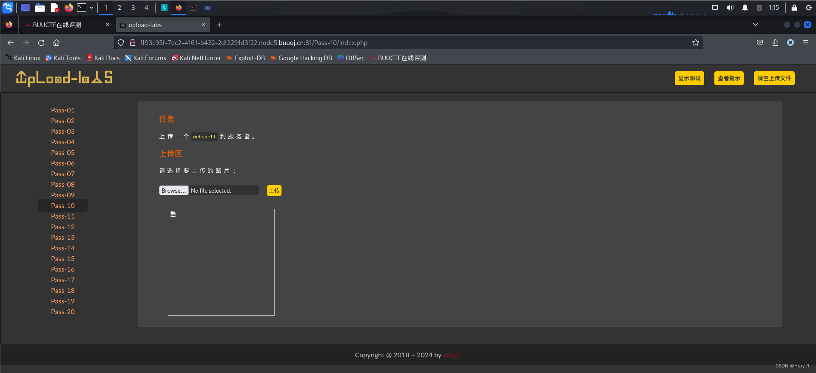
Task: Click the tracking protection shield icon
Action: (121, 42)
